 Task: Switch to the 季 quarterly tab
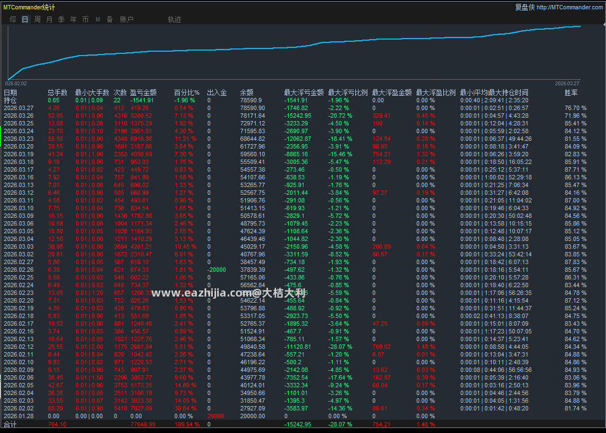coord(61,19)
